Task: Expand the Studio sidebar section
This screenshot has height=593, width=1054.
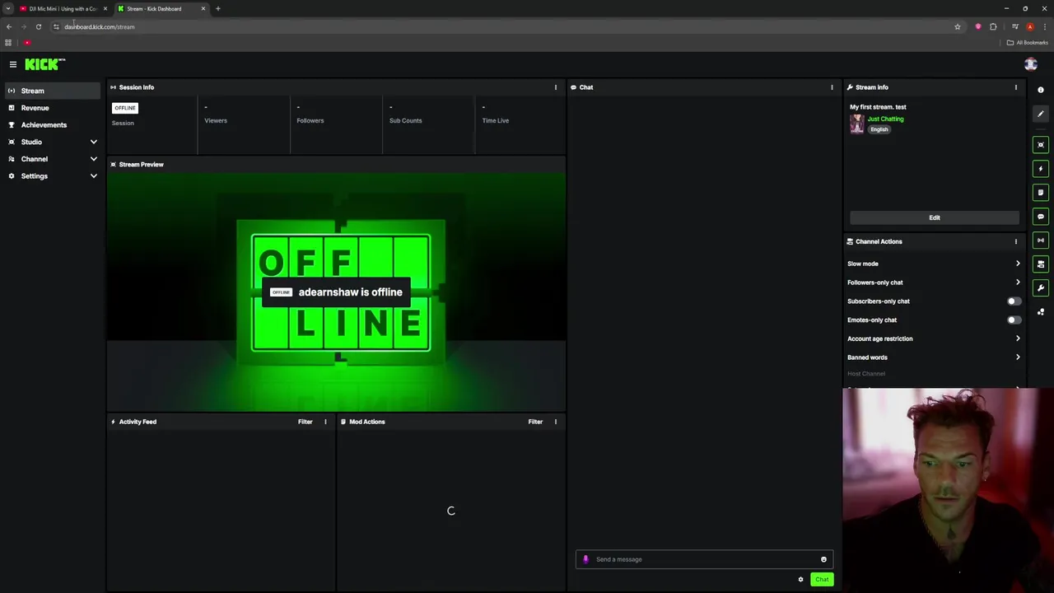Action: pos(93,142)
